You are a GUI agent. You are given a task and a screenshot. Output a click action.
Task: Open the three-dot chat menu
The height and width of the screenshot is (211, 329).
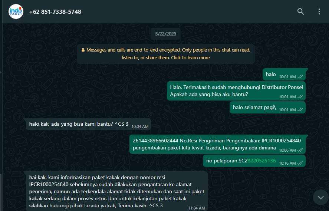pyautogui.click(x=319, y=11)
